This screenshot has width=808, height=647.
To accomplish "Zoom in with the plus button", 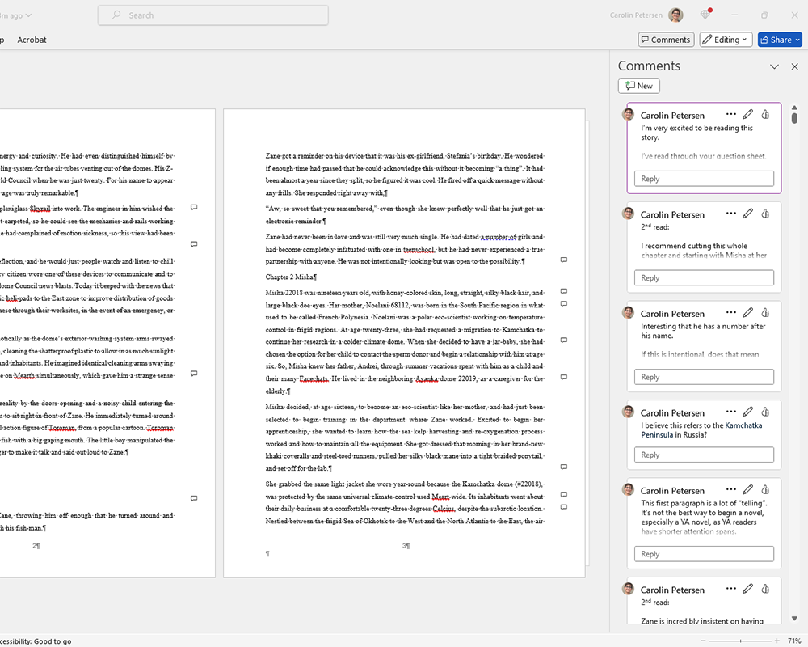I will tap(776, 641).
